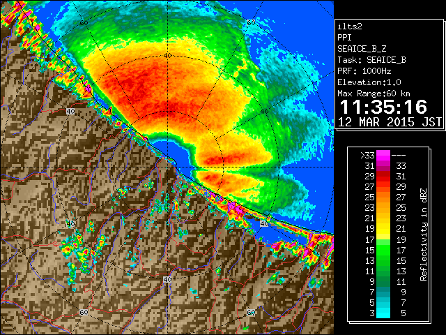Pick the cyan 3–5 dBZ legend band
The width and height of the screenshot is (446, 335).
click(x=383, y=313)
